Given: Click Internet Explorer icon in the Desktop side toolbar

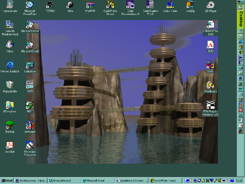Looking at the screenshot, I should coord(241,42).
